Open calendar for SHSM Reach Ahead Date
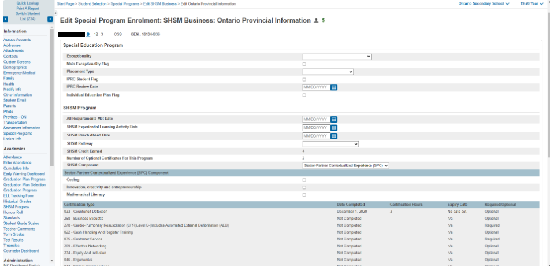This screenshot has width=550, height=274. 334,136
